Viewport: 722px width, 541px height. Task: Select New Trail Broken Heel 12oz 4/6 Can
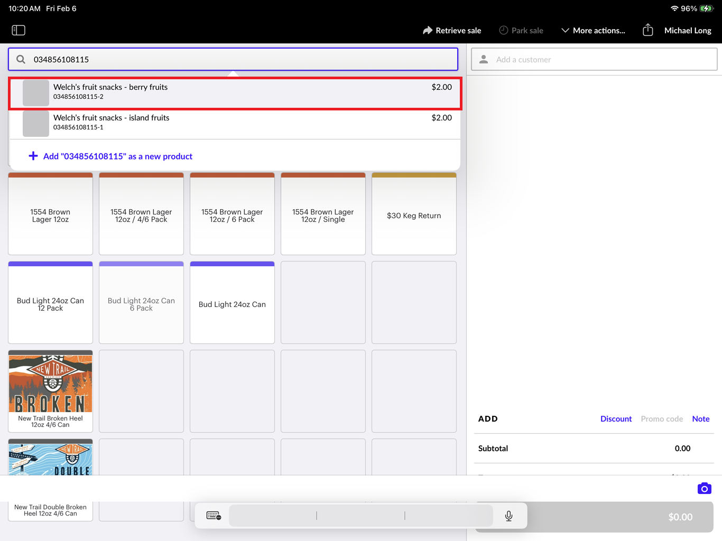(x=50, y=391)
